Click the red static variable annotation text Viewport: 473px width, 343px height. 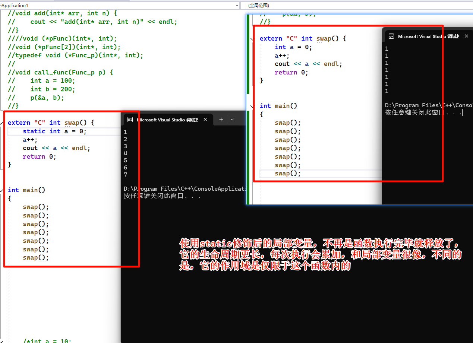321,255
